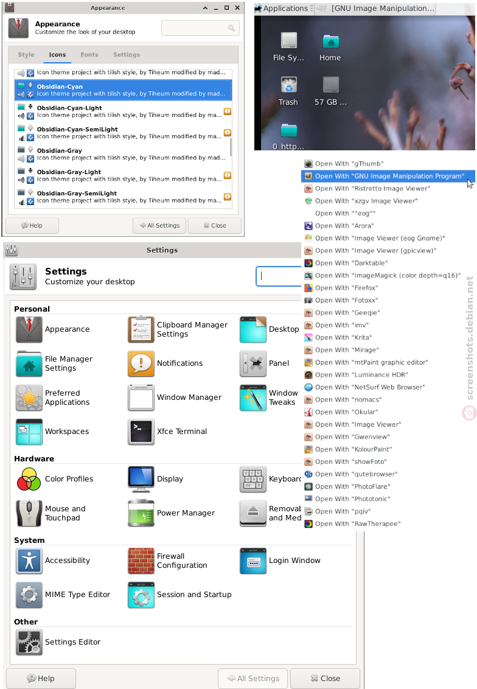Select the Obsidian-Cyan-Light icon theme
Image resolution: width=477 pixels, height=689 pixels.
click(x=124, y=111)
